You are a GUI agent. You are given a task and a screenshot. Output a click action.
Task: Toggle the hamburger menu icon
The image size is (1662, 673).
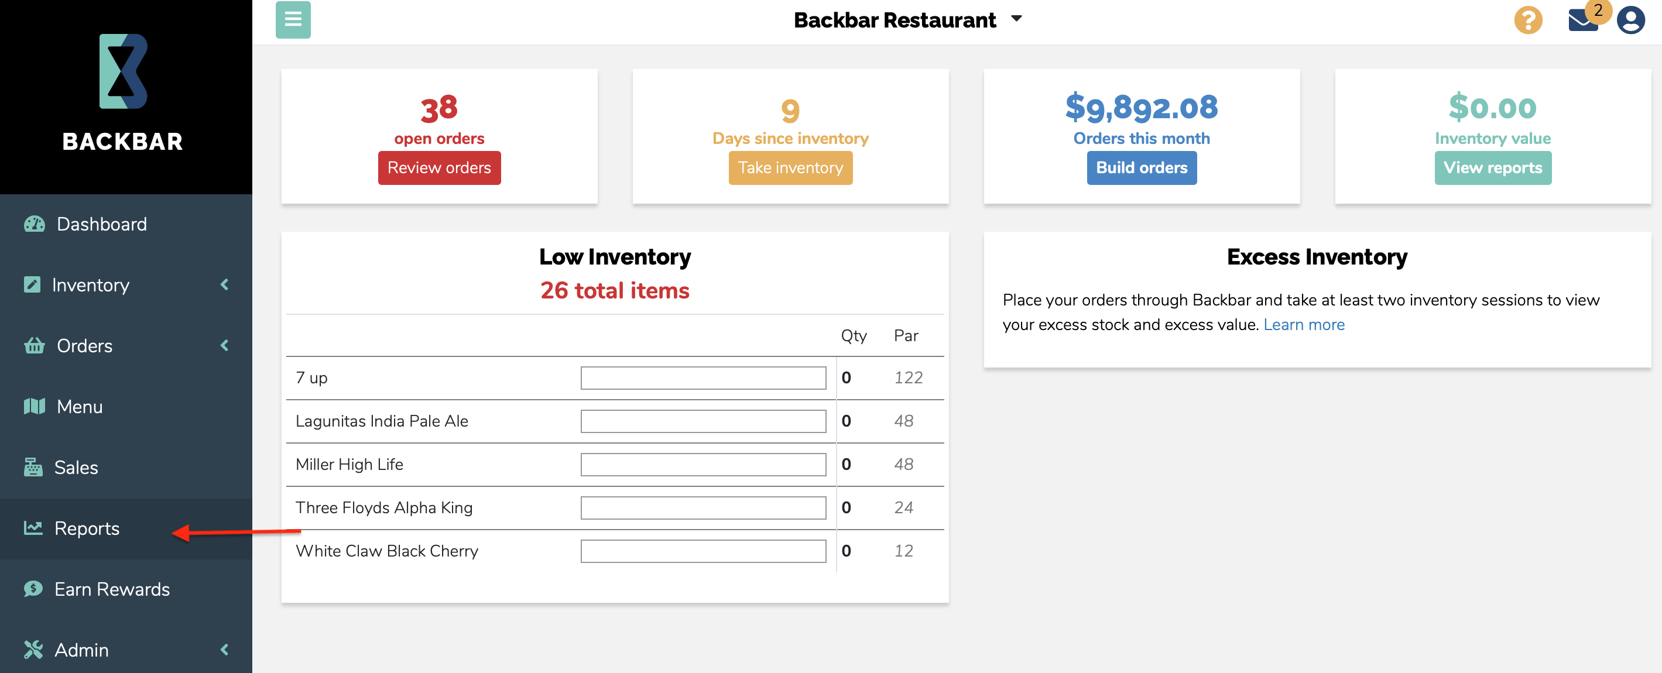(x=294, y=19)
